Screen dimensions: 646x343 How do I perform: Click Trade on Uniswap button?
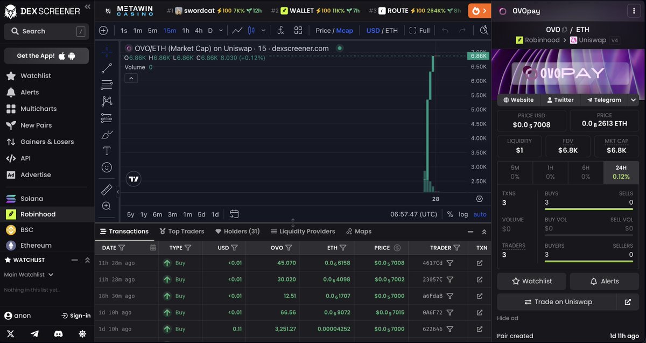[x=557, y=302]
